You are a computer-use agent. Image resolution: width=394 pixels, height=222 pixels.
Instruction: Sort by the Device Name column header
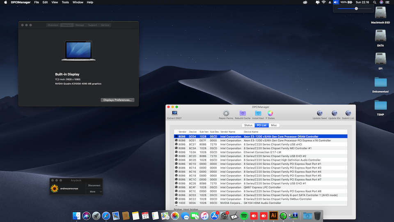[295, 132]
